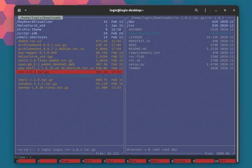Click the empty function key 1 button
The height and width of the screenshot is (168, 252).
(x=27, y=161)
